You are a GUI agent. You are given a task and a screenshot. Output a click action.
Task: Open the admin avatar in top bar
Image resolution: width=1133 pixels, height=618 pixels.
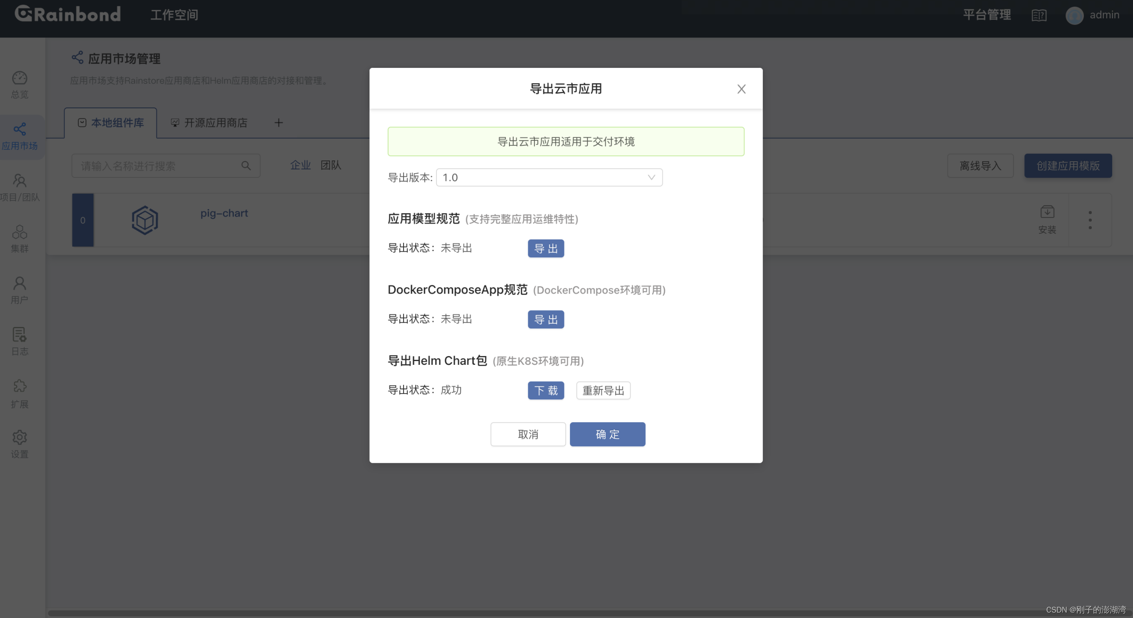click(x=1075, y=15)
